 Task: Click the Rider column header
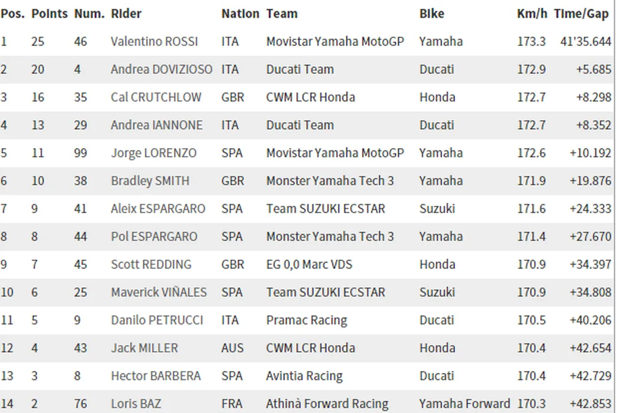click(126, 14)
